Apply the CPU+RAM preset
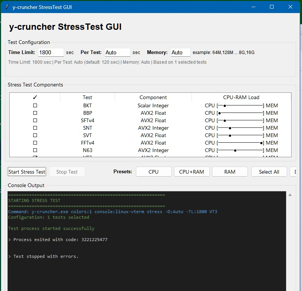 pyautogui.click(x=192, y=172)
